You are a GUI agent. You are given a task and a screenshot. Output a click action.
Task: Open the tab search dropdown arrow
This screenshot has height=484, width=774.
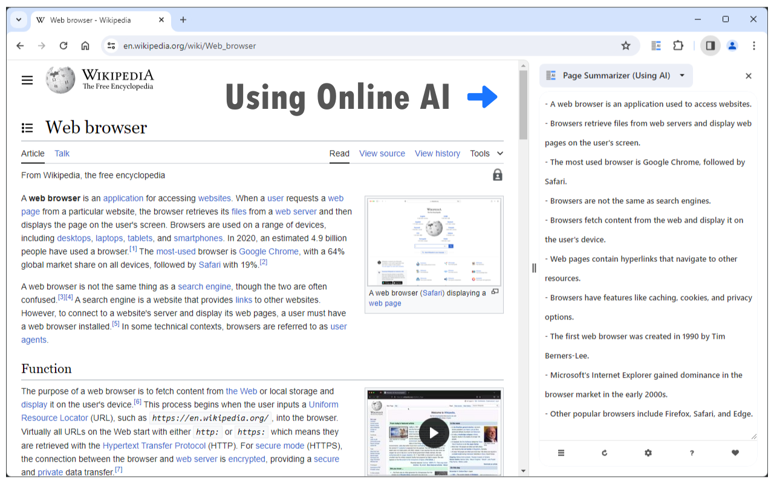pyautogui.click(x=19, y=19)
